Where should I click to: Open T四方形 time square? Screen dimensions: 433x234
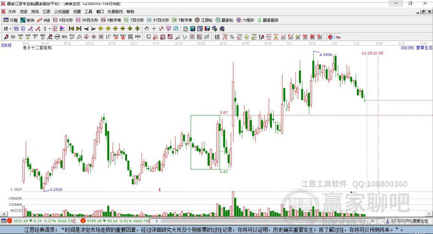pos(134,20)
